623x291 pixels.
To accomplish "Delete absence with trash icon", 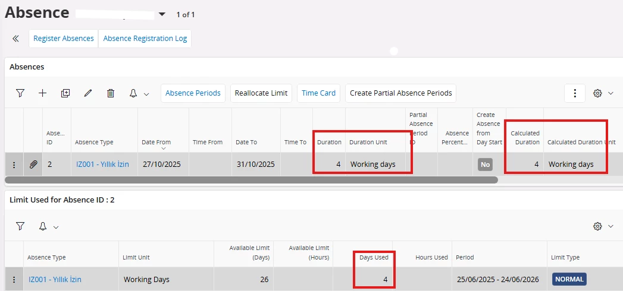I will pyautogui.click(x=111, y=93).
